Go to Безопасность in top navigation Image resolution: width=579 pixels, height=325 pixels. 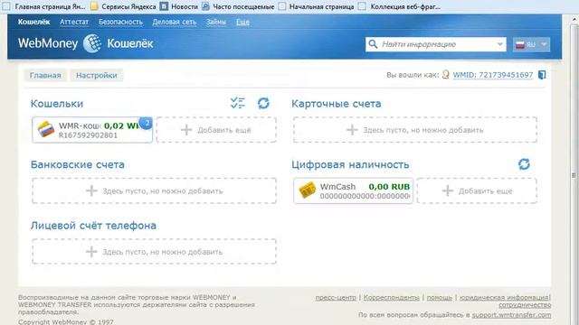(120, 22)
